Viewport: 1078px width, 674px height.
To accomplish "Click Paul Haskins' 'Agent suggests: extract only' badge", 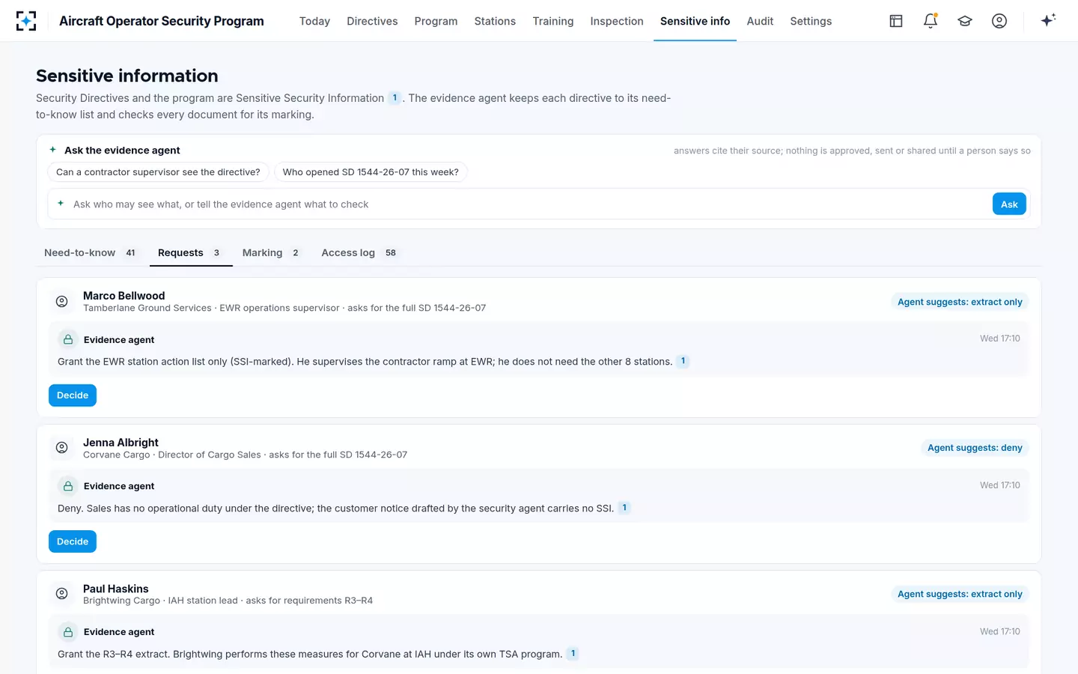I will (960, 594).
